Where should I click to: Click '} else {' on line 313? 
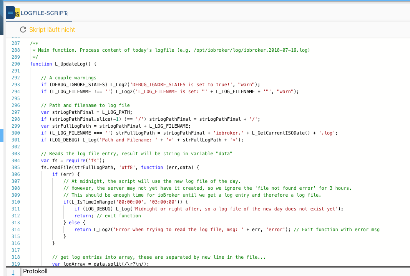(x=74, y=223)
